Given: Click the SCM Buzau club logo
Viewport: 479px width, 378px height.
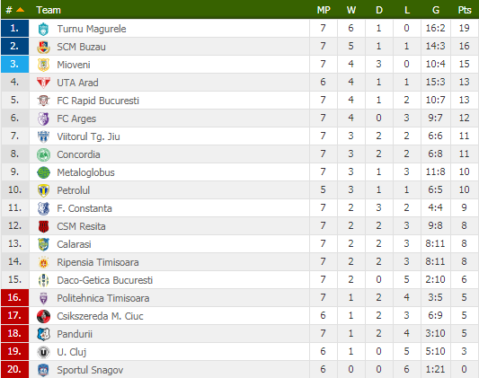Looking at the screenshot, I should (x=43, y=47).
